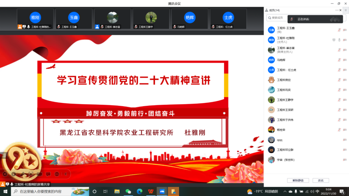Collapse the annotation toolbar with its left chevron
Viewport: 349px width, 196px height.
click(x=65, y=174)
